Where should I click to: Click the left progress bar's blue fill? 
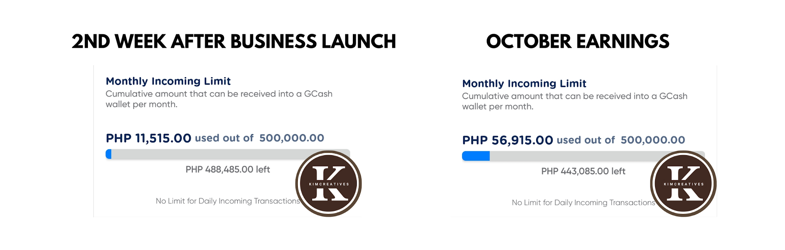tap(109, 154)
